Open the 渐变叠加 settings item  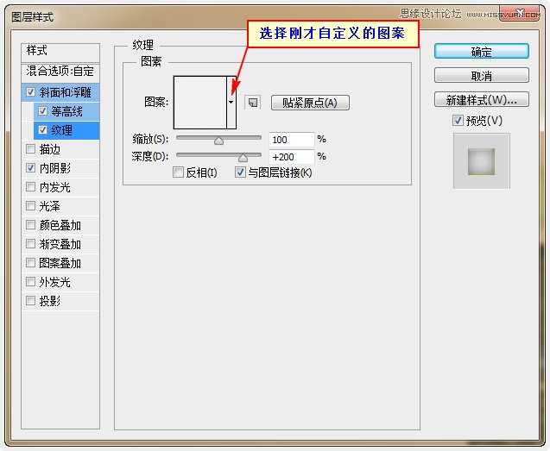(x=60, y=244)
